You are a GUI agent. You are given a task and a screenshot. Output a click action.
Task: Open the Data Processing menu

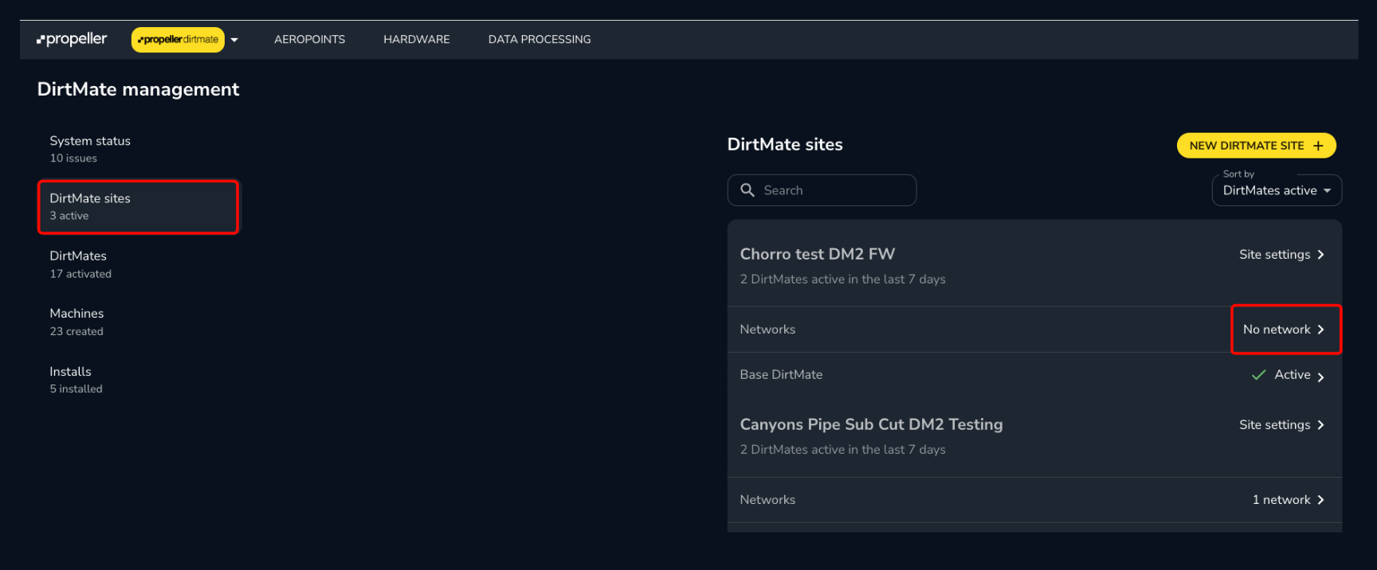point(539,39)
